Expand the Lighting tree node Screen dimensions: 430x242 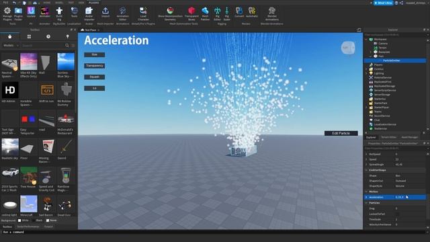366,73
